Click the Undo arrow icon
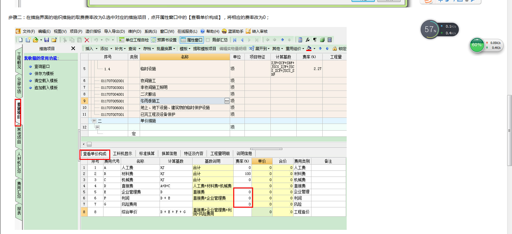This screenshot has width=512, height=234. coord(96,40)
